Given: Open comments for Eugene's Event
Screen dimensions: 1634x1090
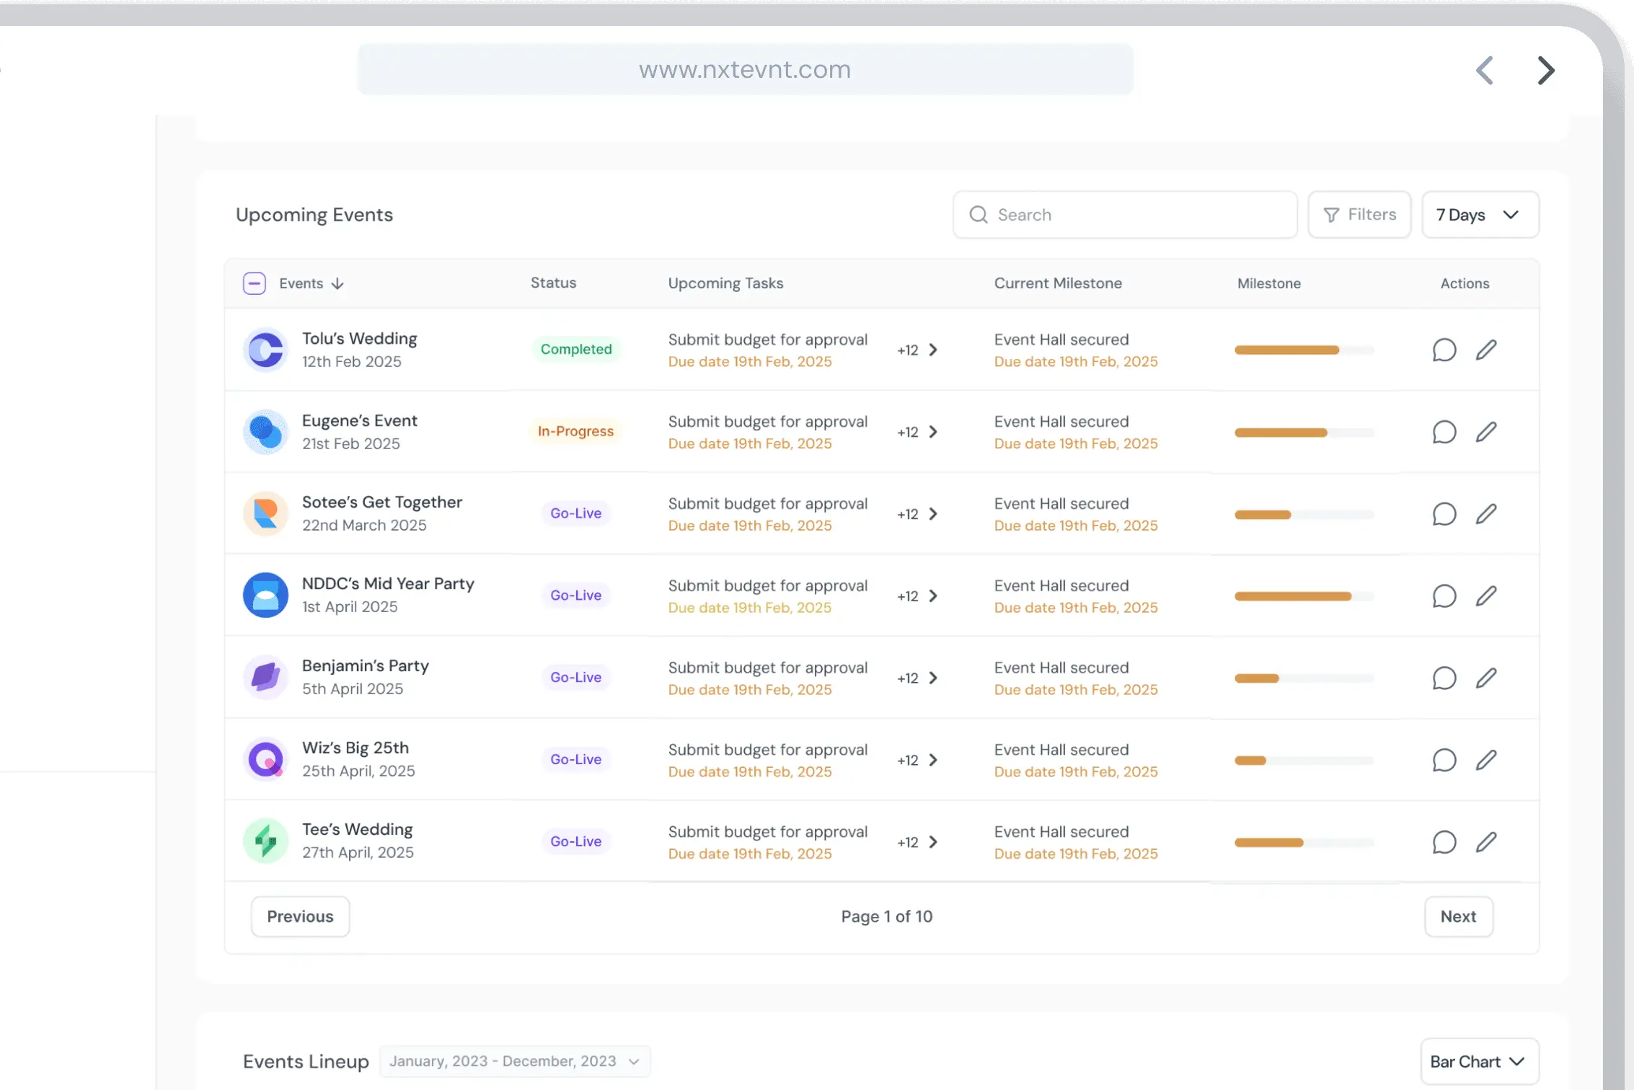Looking at the screenshot, I should tap(1444, 432).
